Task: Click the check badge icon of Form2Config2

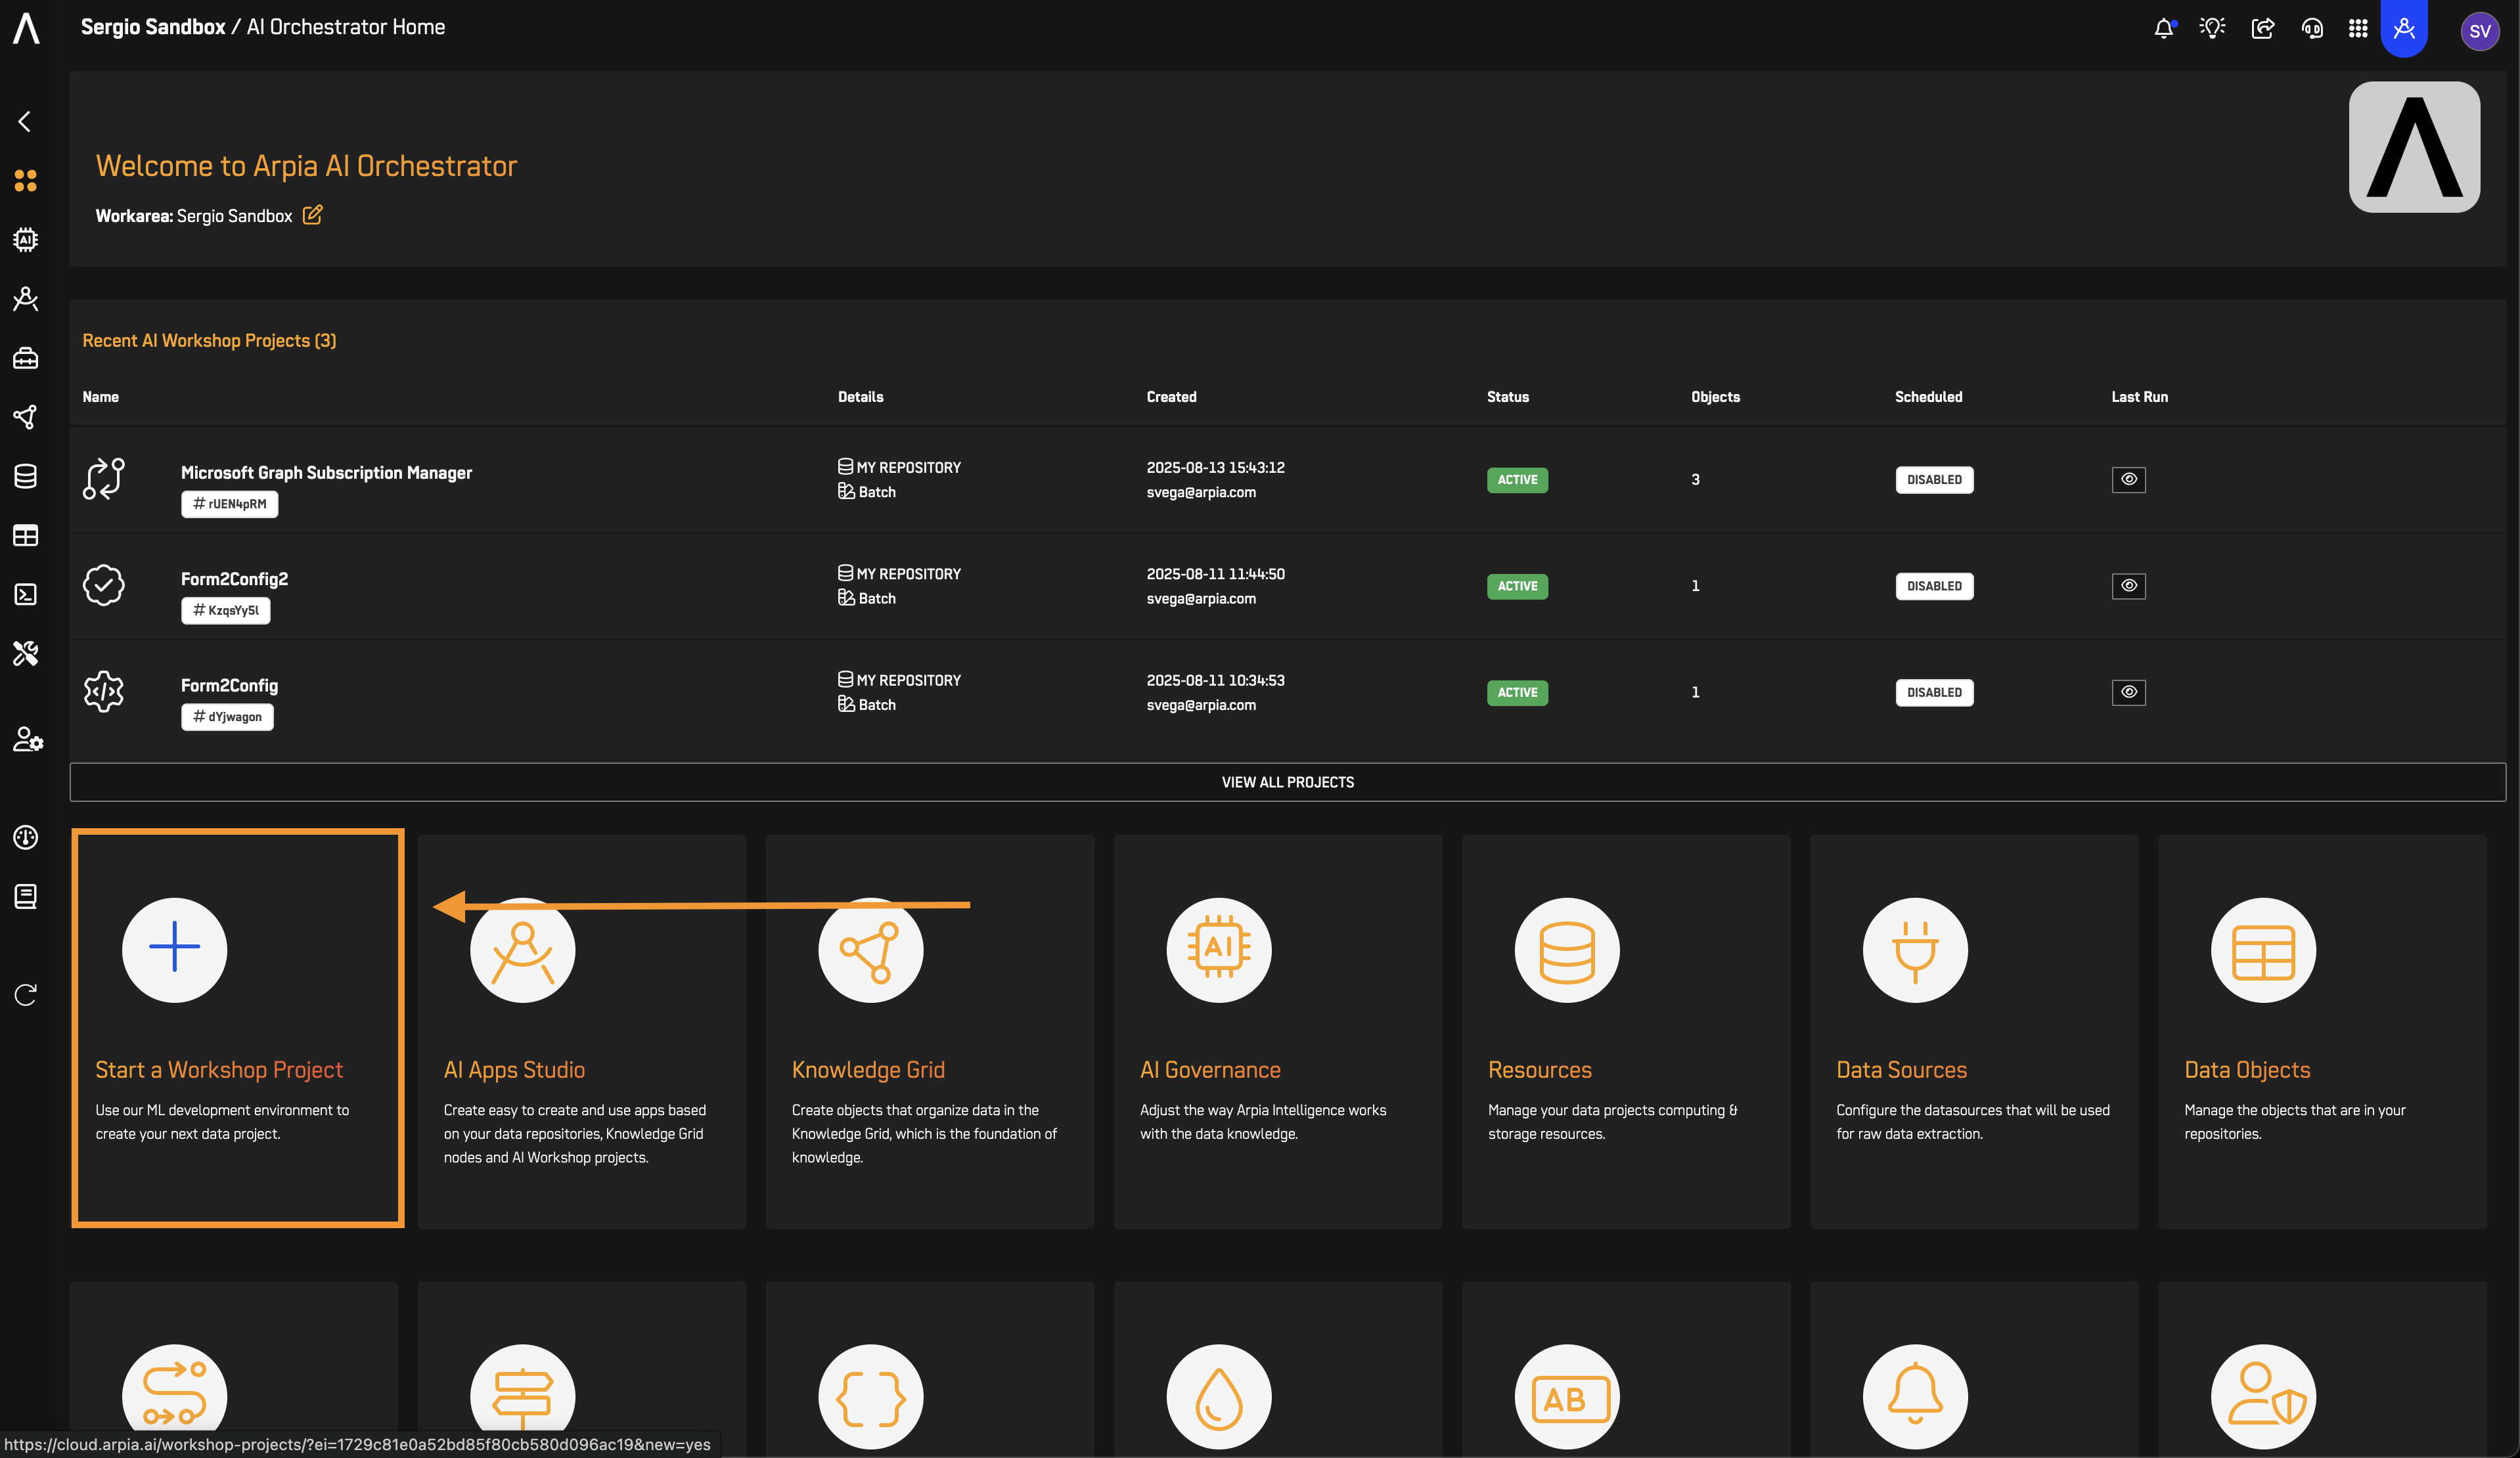Action: point(104,585)
